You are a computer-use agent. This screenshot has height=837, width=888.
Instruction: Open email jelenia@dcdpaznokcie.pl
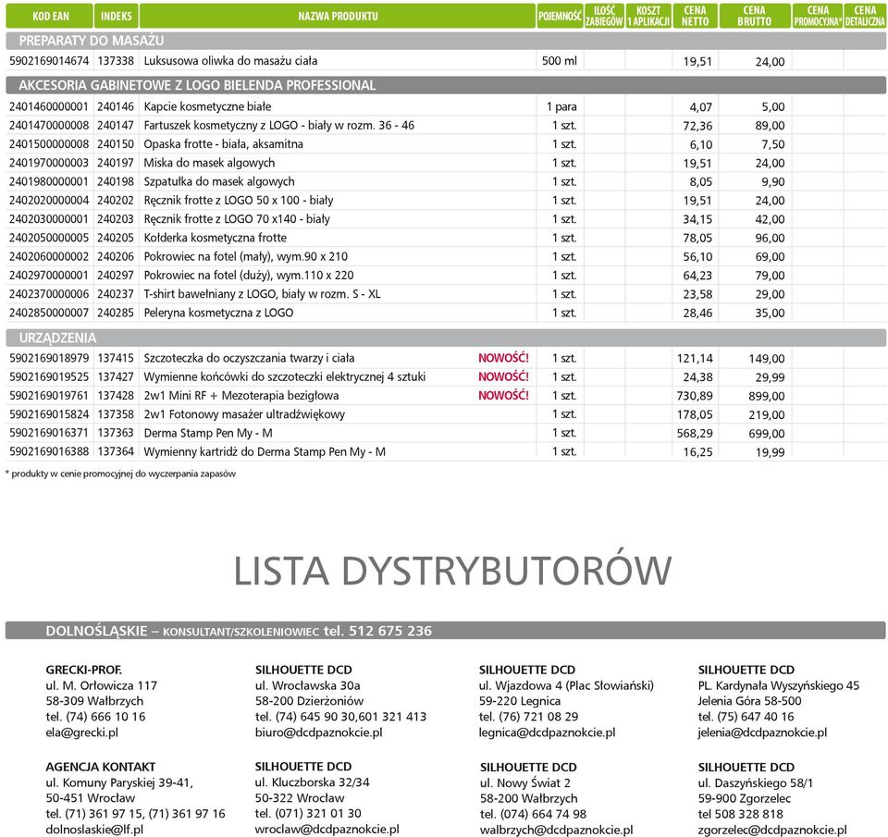click(762, 732)
